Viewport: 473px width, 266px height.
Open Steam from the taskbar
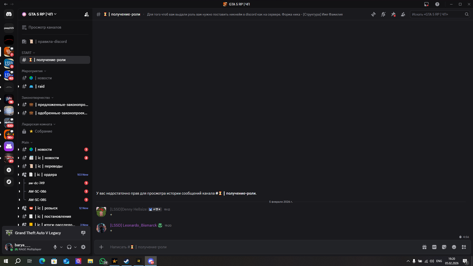tap(126, 261)
